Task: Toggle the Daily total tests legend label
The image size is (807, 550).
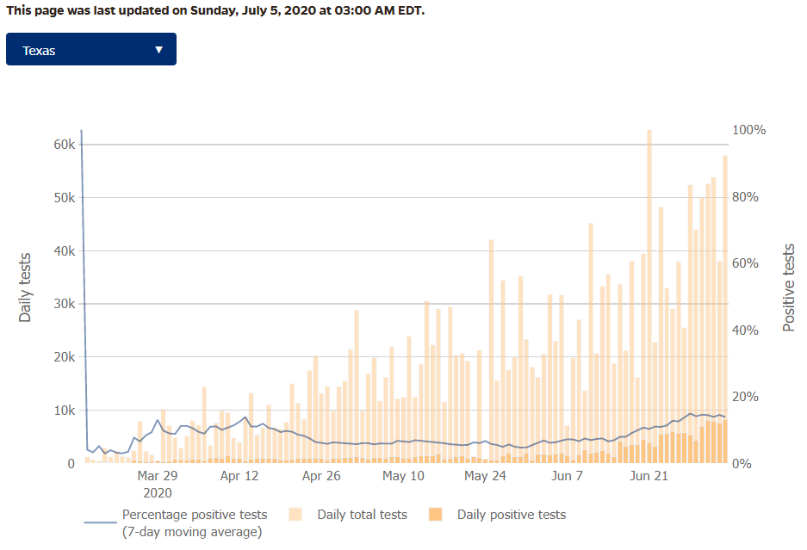Action: point(362,515)
